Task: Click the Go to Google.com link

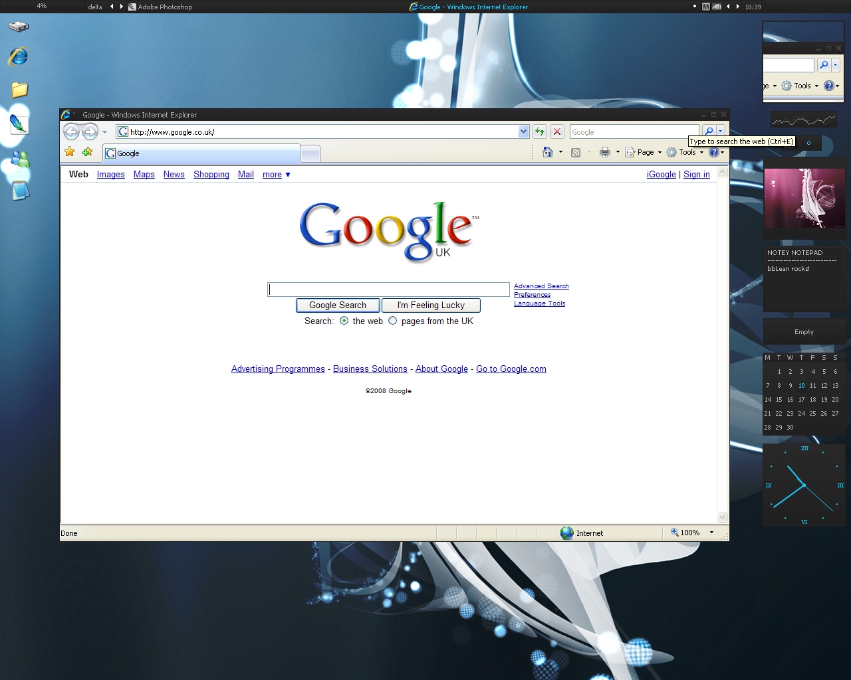Action: pyautogui.click(x=511, y=369)
